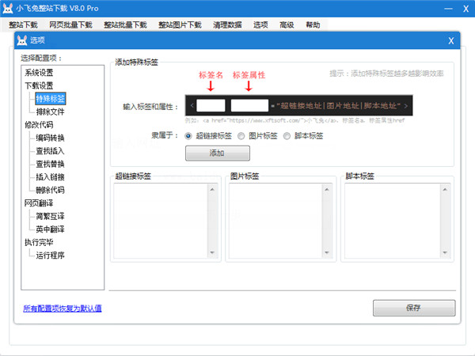This screenshot has width=475, height=356.
Task: Minimize the main 小飞兔 window
Action: [x=448, y=9]
